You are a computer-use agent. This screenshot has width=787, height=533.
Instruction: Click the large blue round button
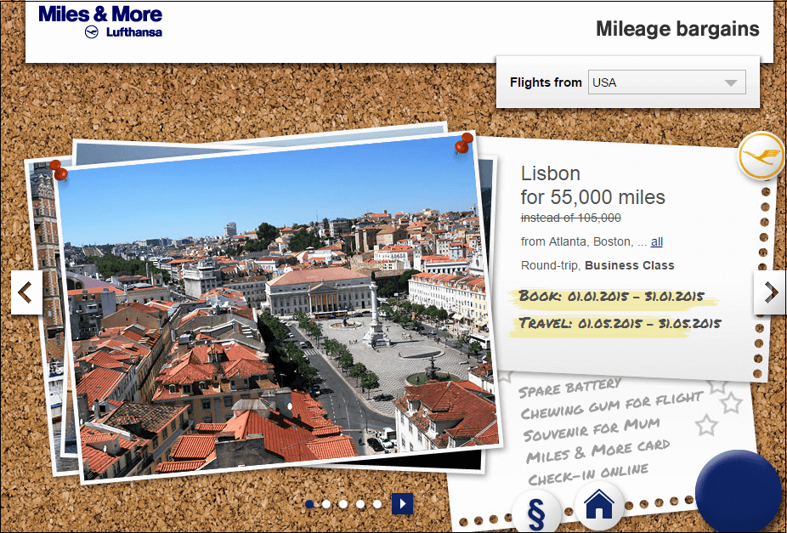coord(739,492)
